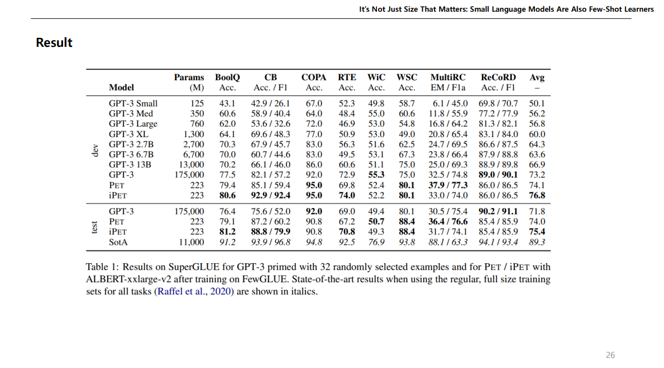Click the 'GPT-3 XL' row label
Image resolution: width=664 pixels, height=368 pixels.
(x=128, y=134)
